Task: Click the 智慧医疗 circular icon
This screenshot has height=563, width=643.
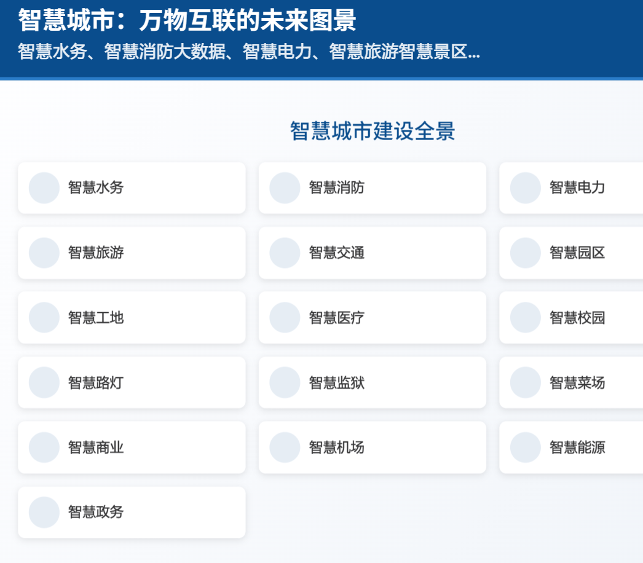Action: (x=284, y=318)
